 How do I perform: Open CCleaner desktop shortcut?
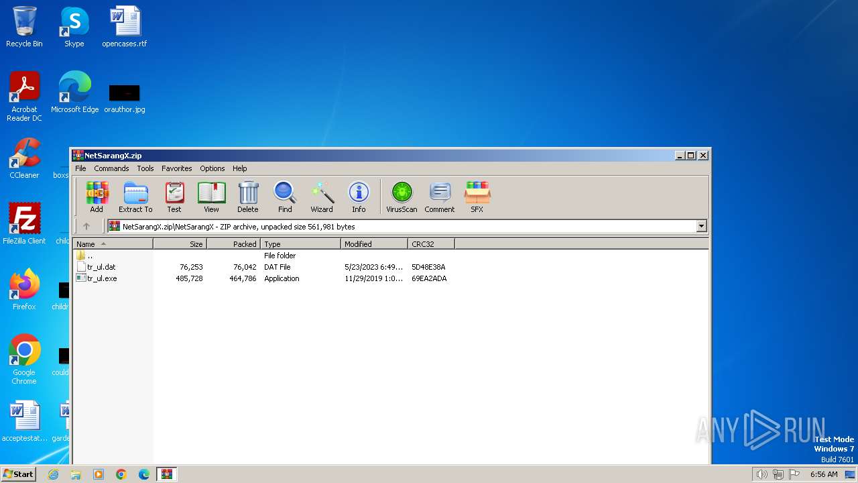[x=24, y=158]
